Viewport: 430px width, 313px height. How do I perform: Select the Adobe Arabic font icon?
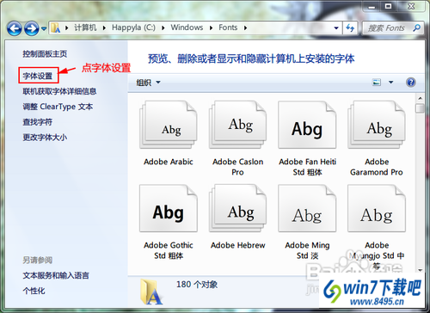[169, 125]
